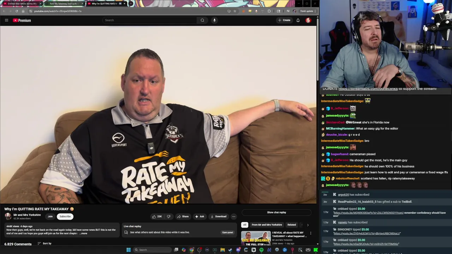The width and height of the screenshot is (452, 254).
Task: Subscribe to Mr and Mrs Yorkshire
Action: pyautogui.click(x=65, y=217)
